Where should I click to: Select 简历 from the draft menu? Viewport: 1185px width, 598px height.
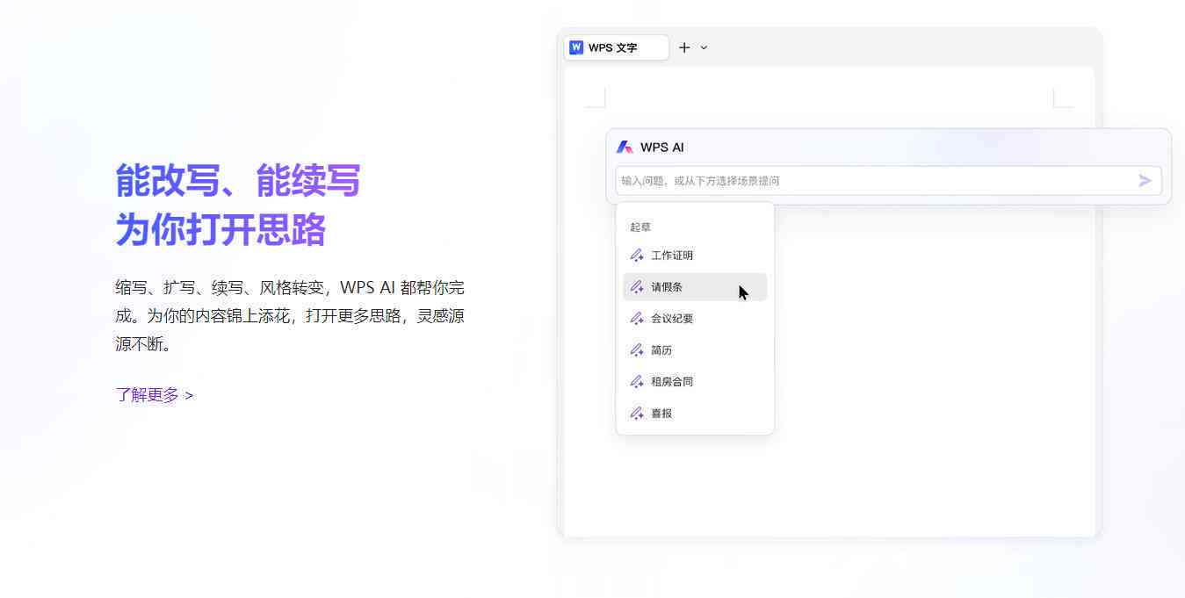pyautogui.click(x=695, y=350)
